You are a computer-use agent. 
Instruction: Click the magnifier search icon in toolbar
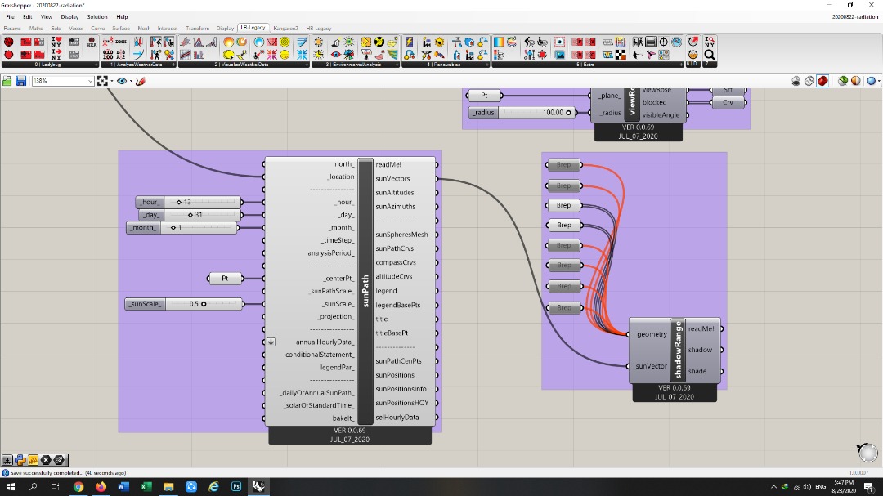[x=710, y=55]
